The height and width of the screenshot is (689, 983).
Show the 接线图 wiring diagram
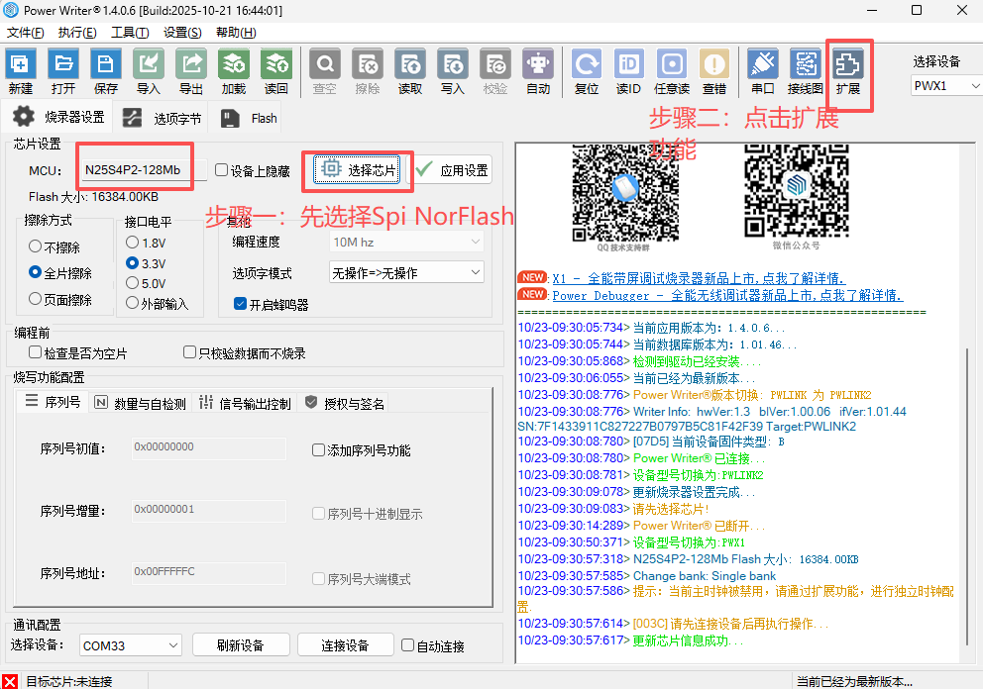[x=805, y=72]
